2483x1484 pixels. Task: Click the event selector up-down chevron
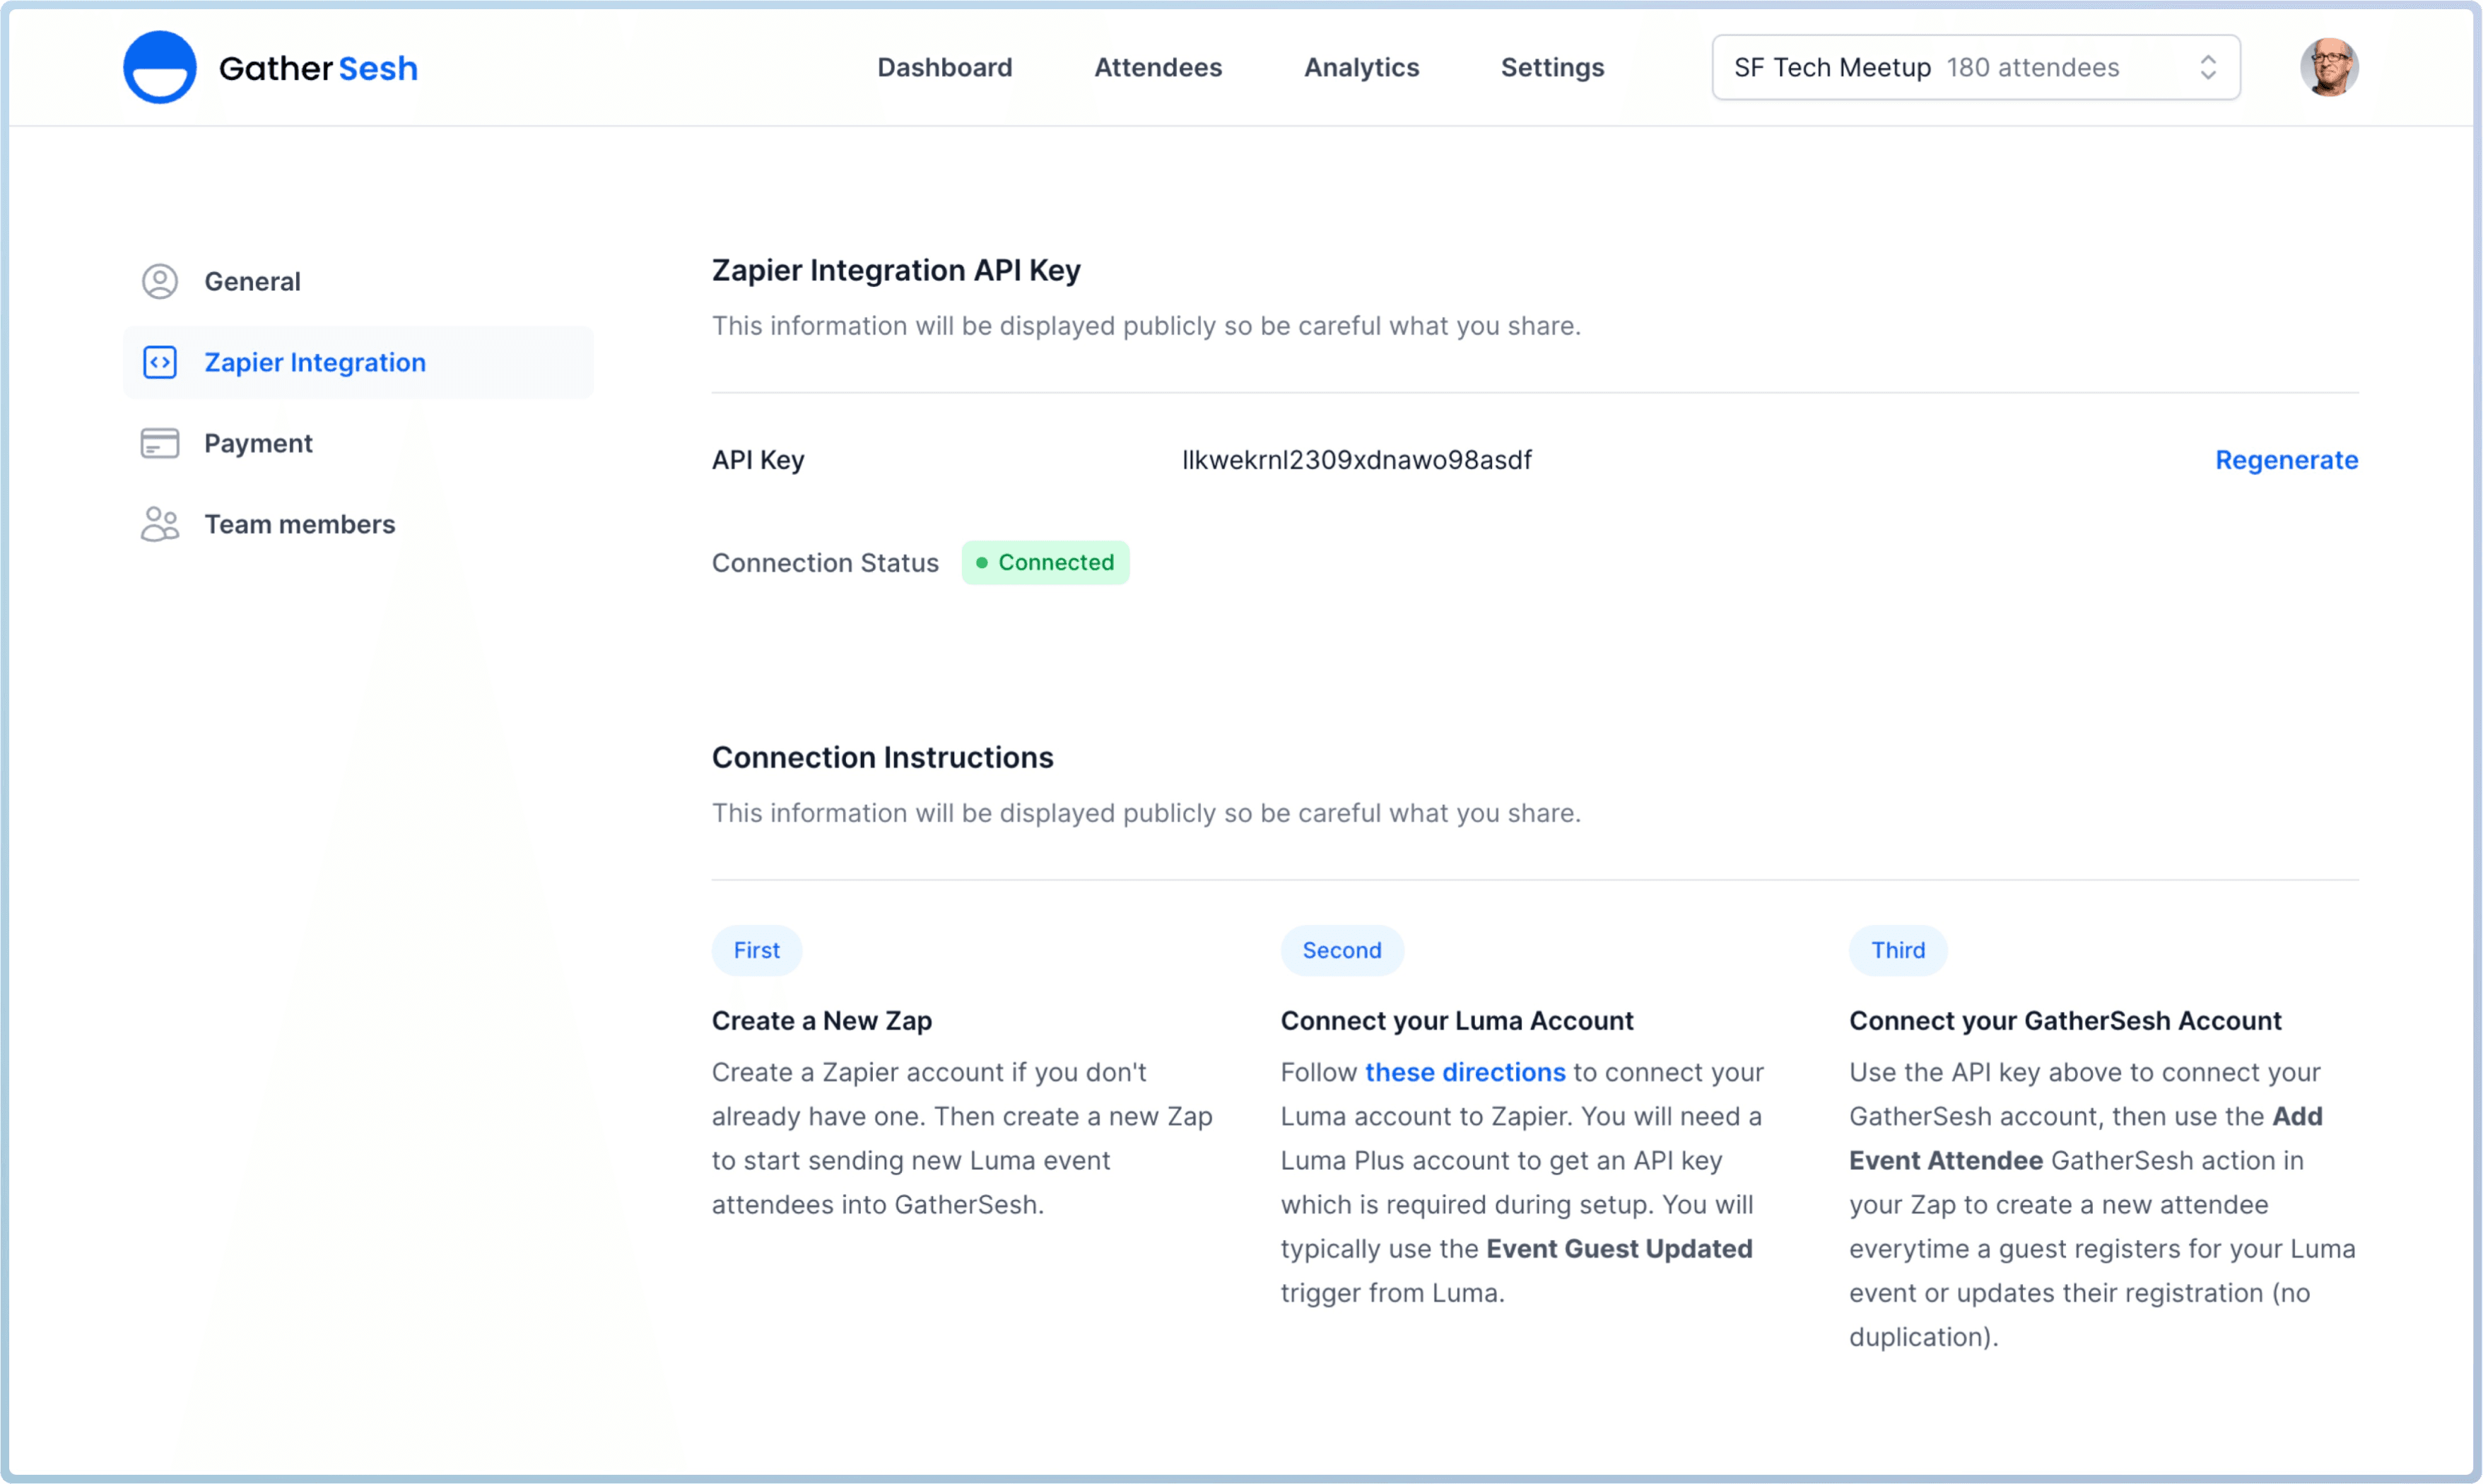coord(2208,67)
